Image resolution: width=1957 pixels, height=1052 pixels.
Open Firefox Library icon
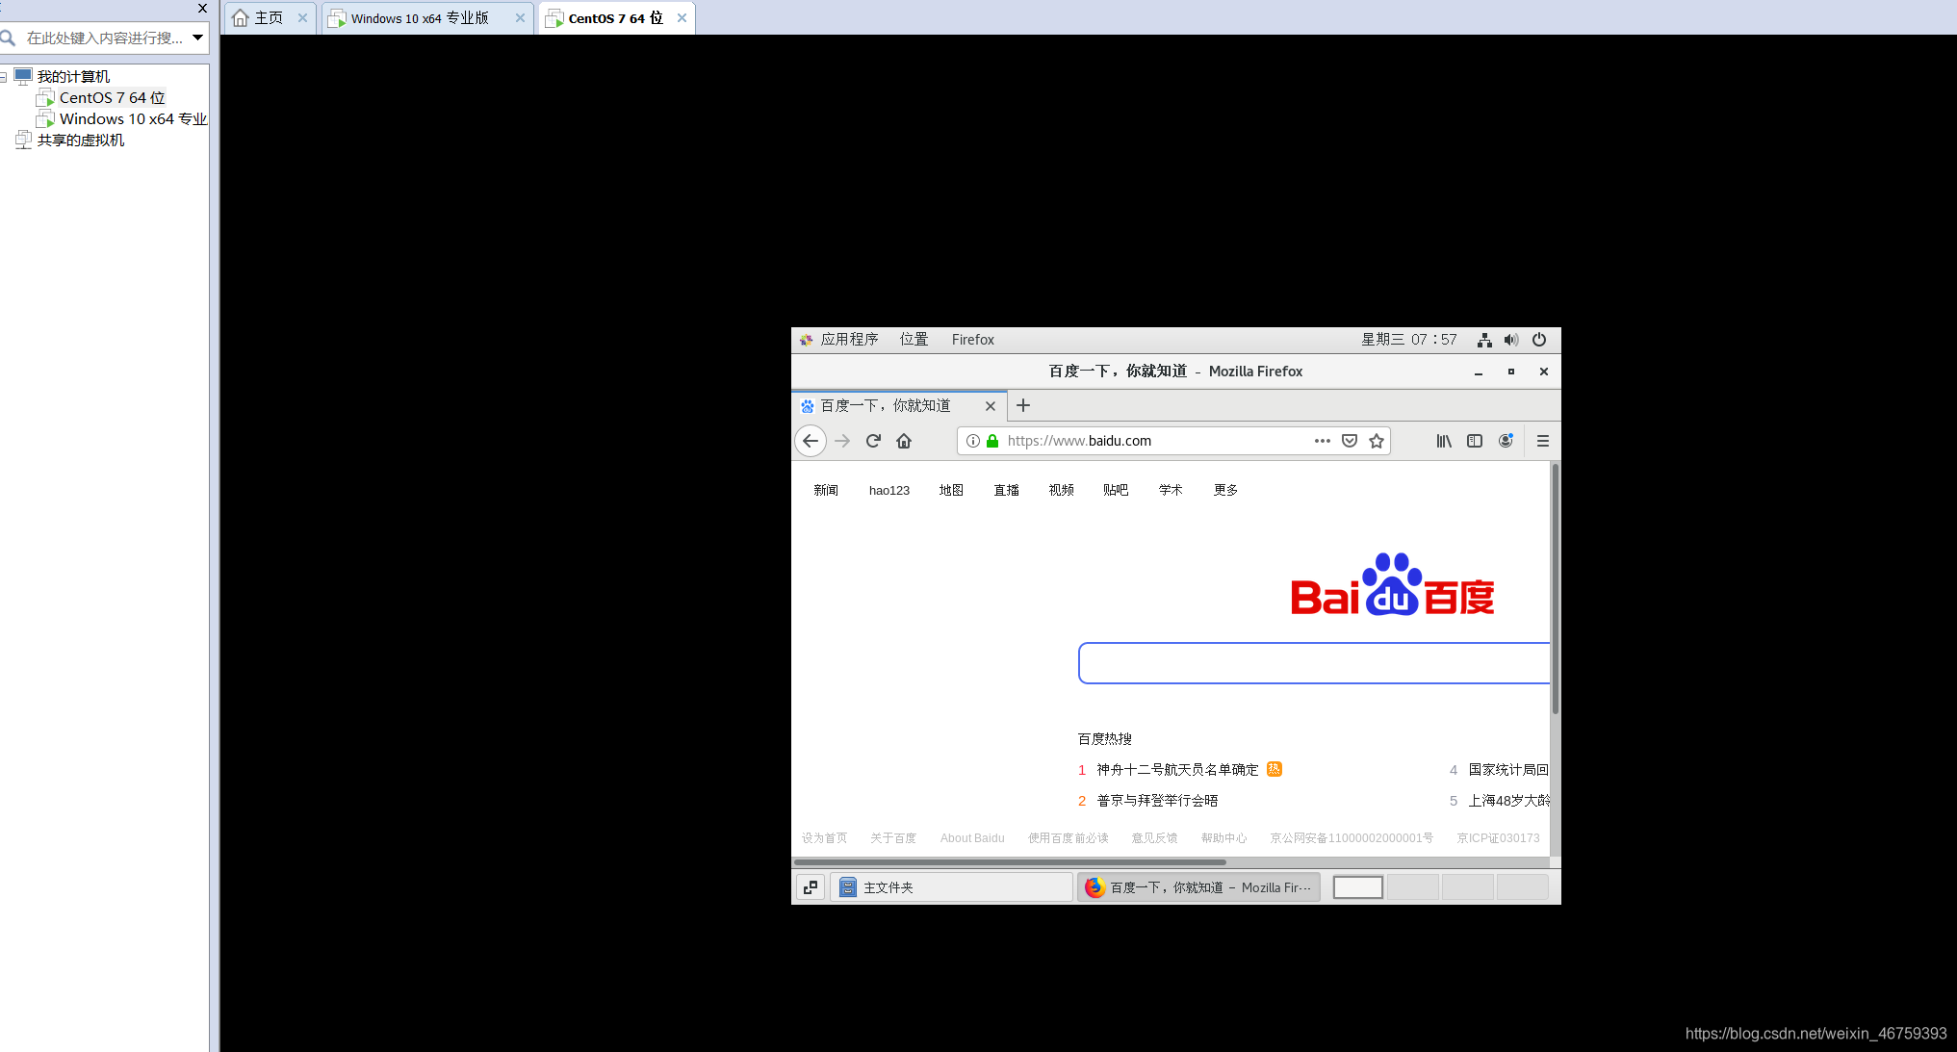1444,441
